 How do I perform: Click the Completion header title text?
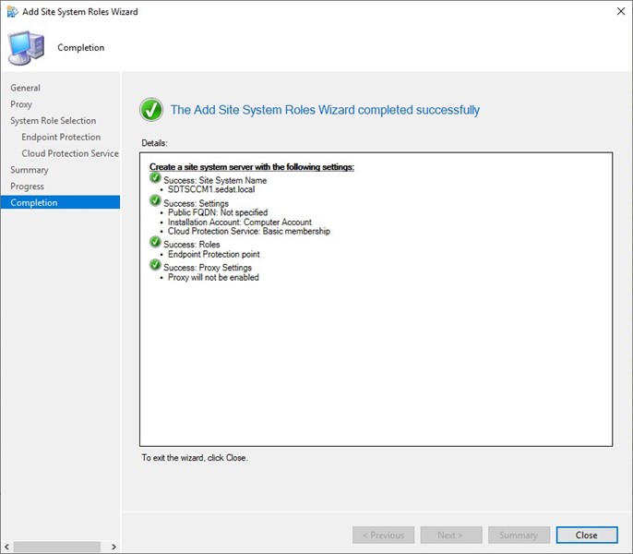(x=81, y=48)
